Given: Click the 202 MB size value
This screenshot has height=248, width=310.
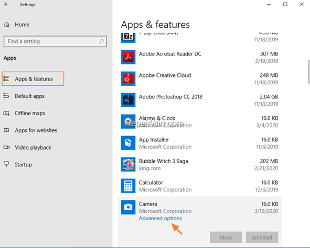Looking at the screenshot, I should (269, 161).
